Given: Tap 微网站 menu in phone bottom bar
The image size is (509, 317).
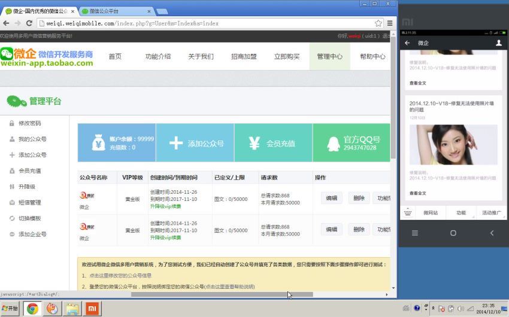Looking at the screenshot, I should (x=431, y=213).
